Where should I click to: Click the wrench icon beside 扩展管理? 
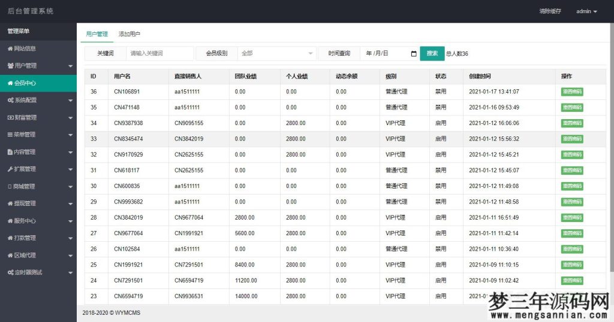click(x=10, y=169)
